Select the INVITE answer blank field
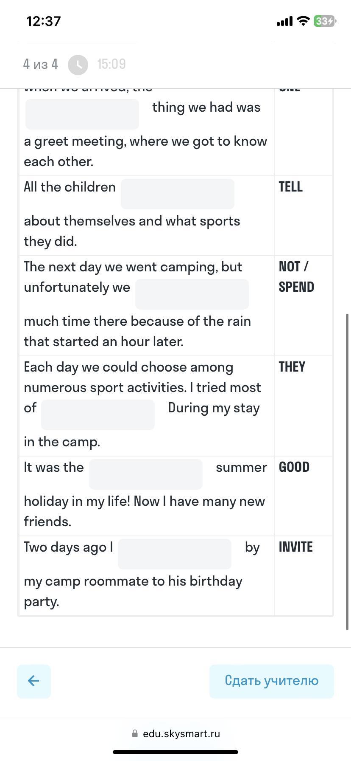The width and height of the screenshot is (351, 761). click(175, 554)
